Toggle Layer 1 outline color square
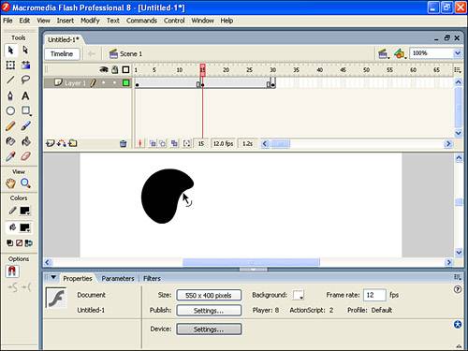The width and height of the screenshot is (468, 351). tap(125, 83)
